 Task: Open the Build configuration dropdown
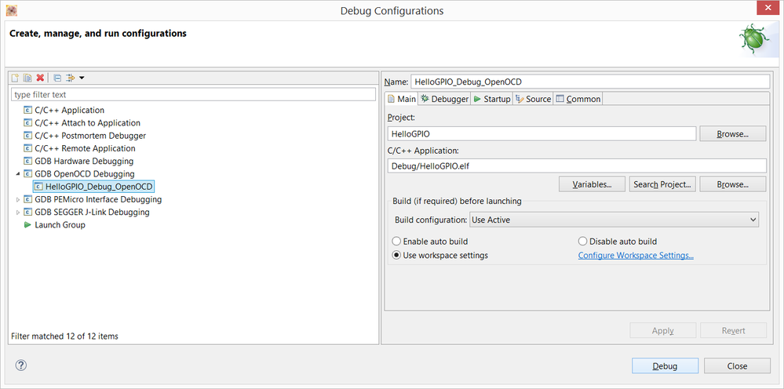614,220
